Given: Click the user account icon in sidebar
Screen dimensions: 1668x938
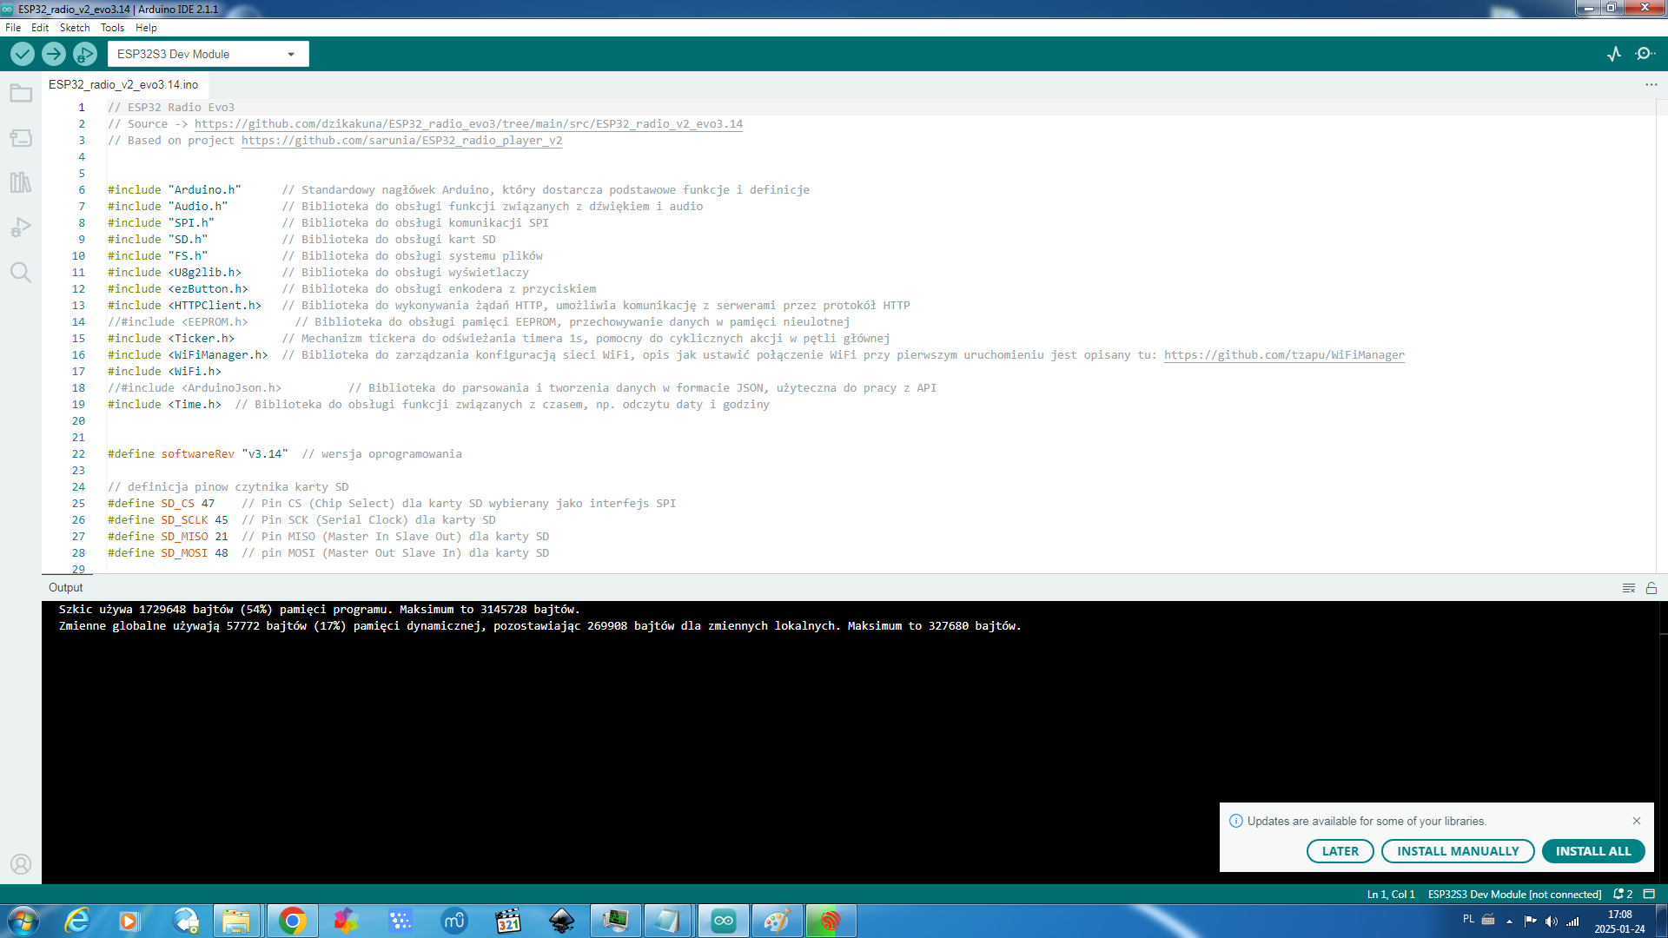Looking at the screenshot, I should pos(21,864).
